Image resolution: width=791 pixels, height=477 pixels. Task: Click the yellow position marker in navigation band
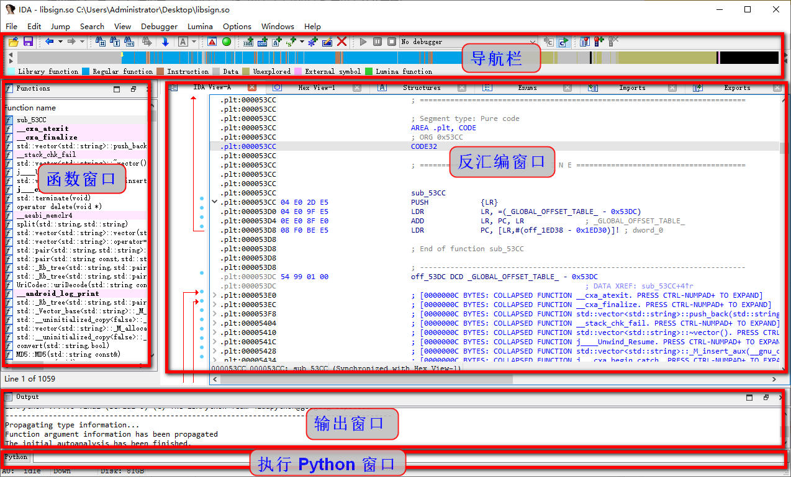click(122, 55)
